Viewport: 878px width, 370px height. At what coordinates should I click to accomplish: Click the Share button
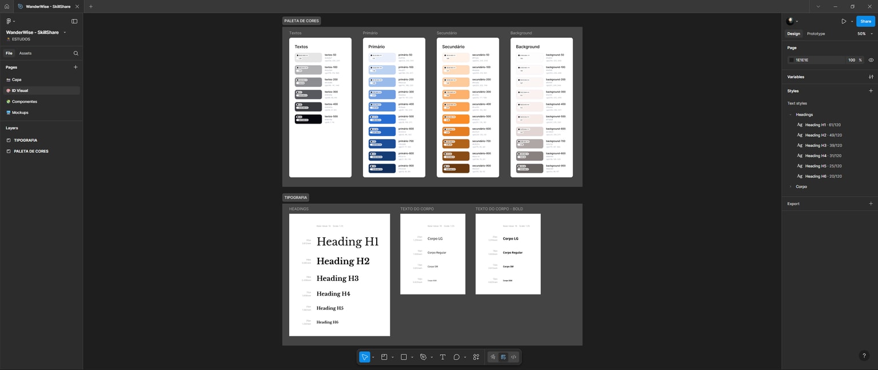[865, 21]
